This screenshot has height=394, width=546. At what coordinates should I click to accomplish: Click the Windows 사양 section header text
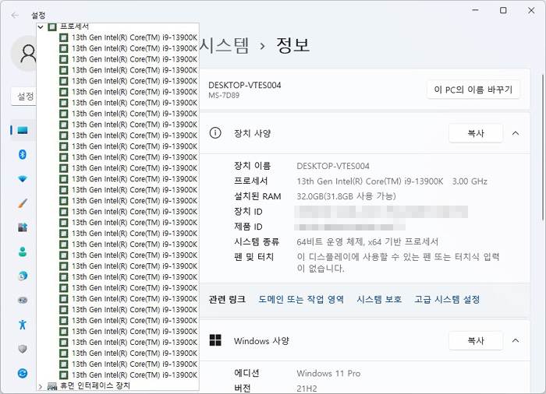point(261,341)
